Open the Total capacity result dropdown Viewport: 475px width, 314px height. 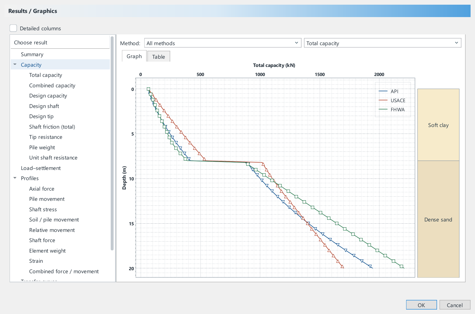[382, 43]
